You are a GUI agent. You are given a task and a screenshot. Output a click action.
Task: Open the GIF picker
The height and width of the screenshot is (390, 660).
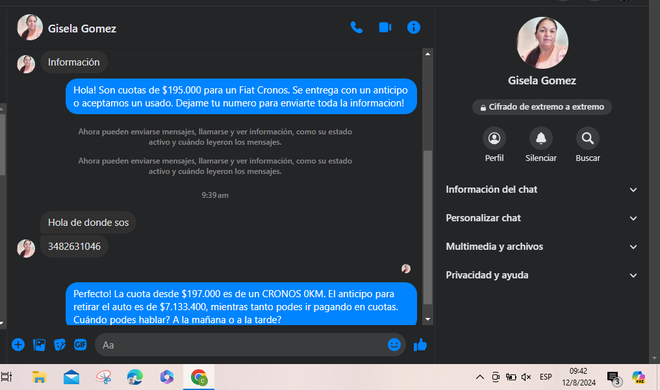(81, 345)
